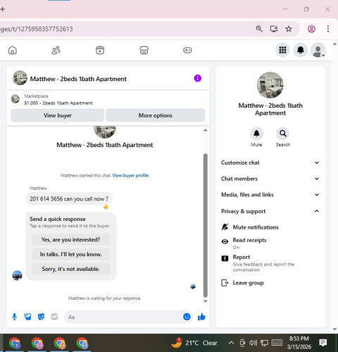Open the Gaming controller icon

(187, 50)
